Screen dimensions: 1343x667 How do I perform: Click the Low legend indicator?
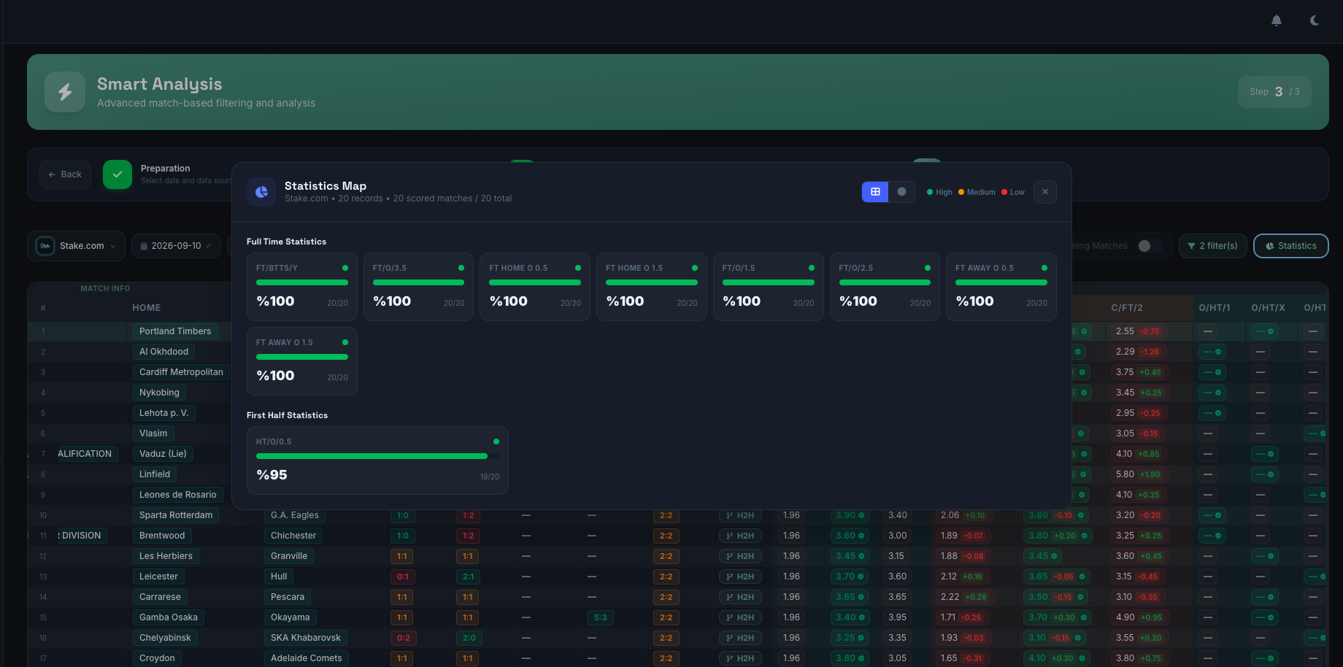tap(1013, 192)
